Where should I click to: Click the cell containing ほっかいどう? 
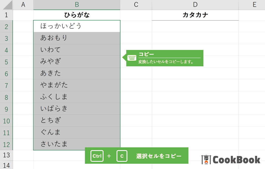point(77,26)
